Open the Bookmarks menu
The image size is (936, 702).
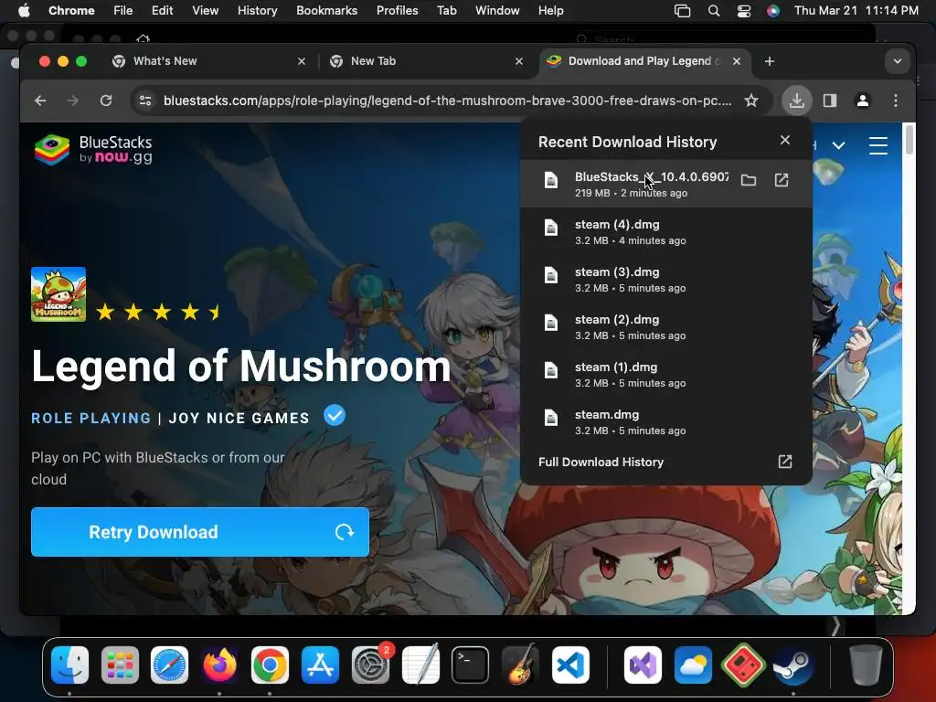(326, 10)
